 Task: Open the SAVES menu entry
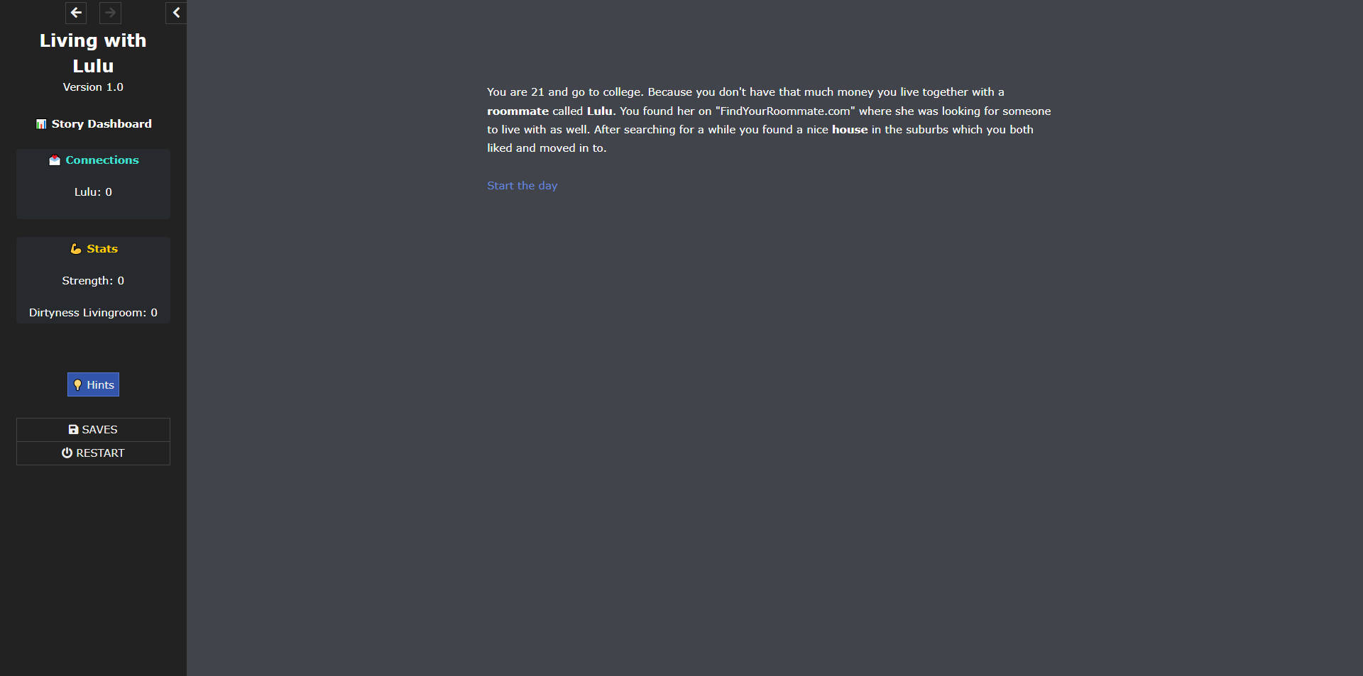[93, 430]
